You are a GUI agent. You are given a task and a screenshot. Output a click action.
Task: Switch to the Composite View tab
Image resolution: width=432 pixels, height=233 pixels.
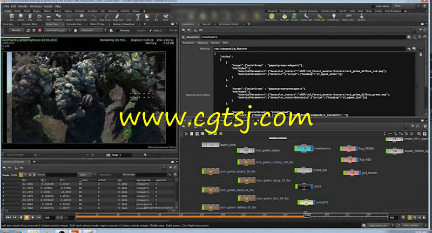[x=74, y=24]
